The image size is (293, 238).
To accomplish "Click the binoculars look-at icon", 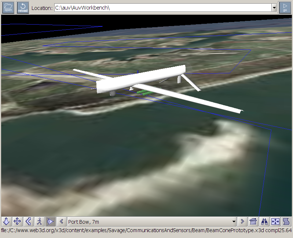I will pyautogui.click(x=264, y=221).
